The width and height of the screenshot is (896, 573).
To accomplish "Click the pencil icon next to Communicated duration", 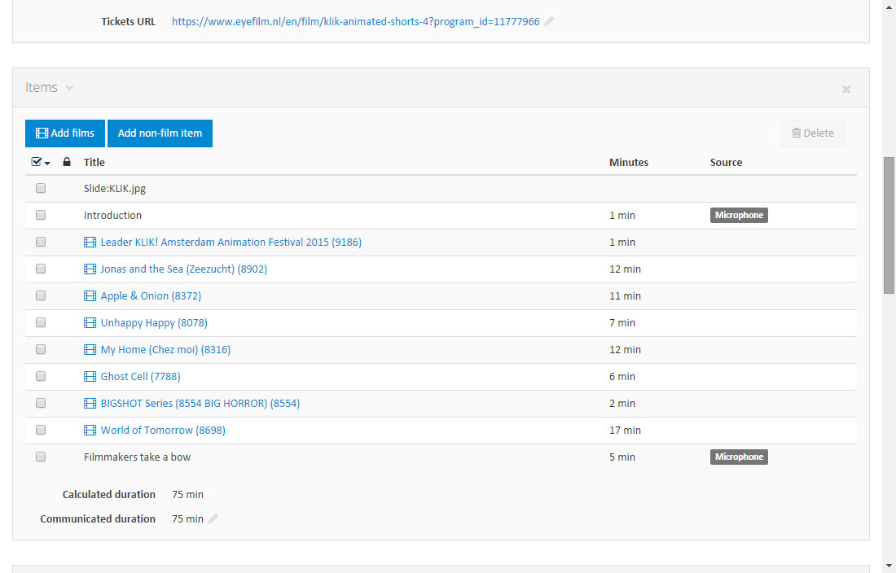I will [213, 518].
